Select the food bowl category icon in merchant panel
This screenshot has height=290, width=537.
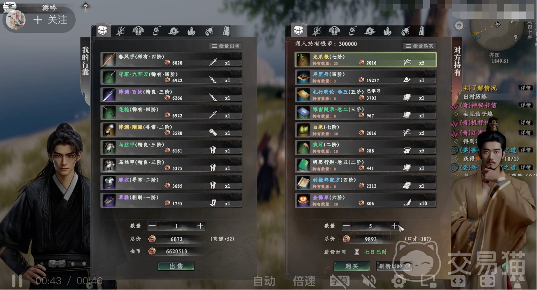click(370, 31)
